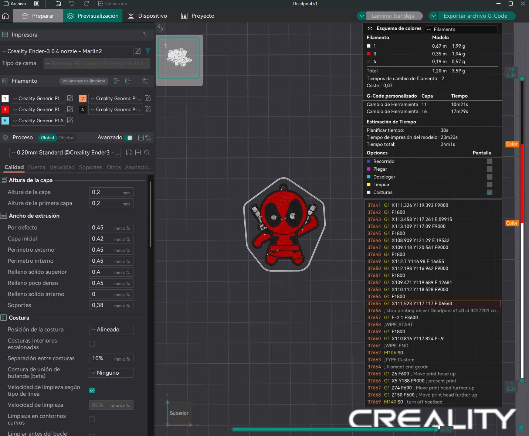Open the Esquema de colores Filamento dropdown

tap(461, 29)
